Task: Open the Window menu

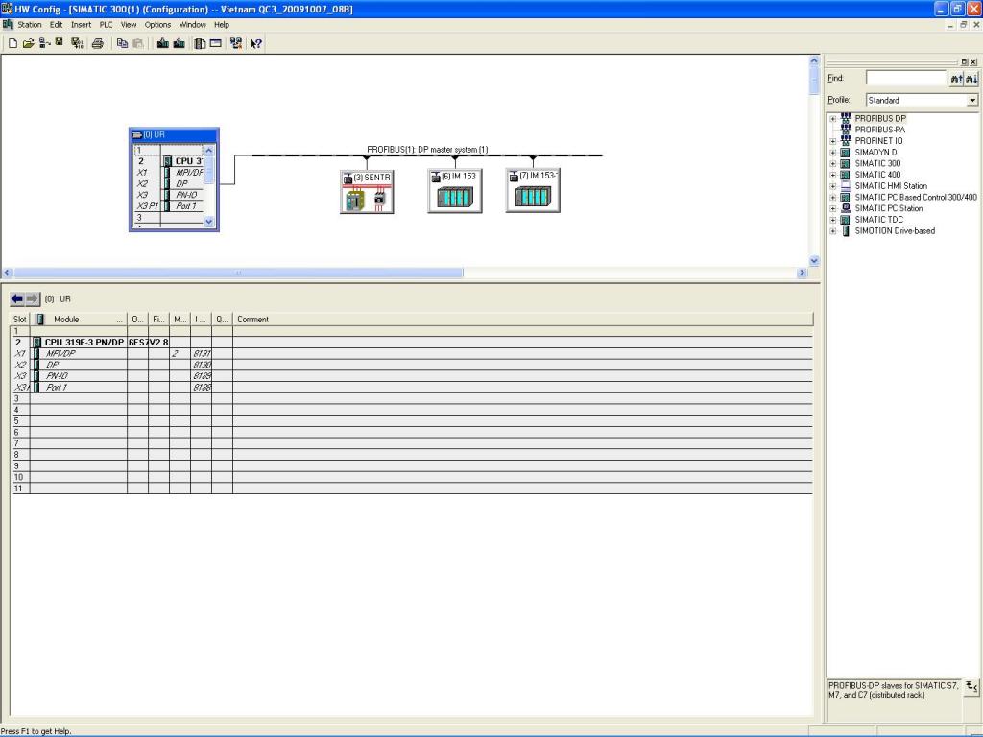Action: pos(192,24)
